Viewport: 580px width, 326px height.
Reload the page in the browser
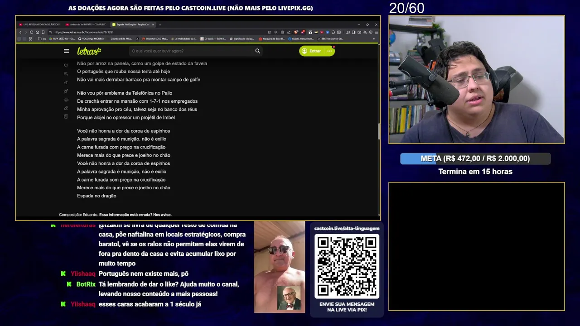(x=31, y=32)
